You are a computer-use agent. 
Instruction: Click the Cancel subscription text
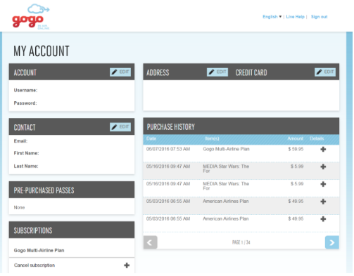click(x=34, y=265)
